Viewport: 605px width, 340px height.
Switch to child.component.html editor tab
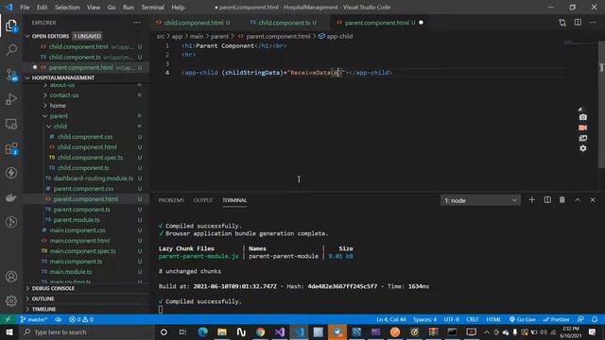194,23
